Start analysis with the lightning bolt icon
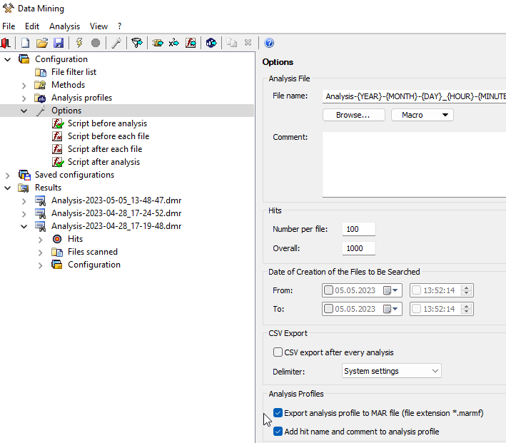506x443 pixels. pyautogui.click(x=79, y=43)
